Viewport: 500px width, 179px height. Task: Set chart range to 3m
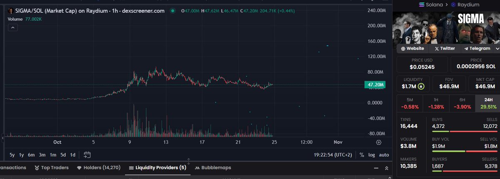tap(42, 155)
